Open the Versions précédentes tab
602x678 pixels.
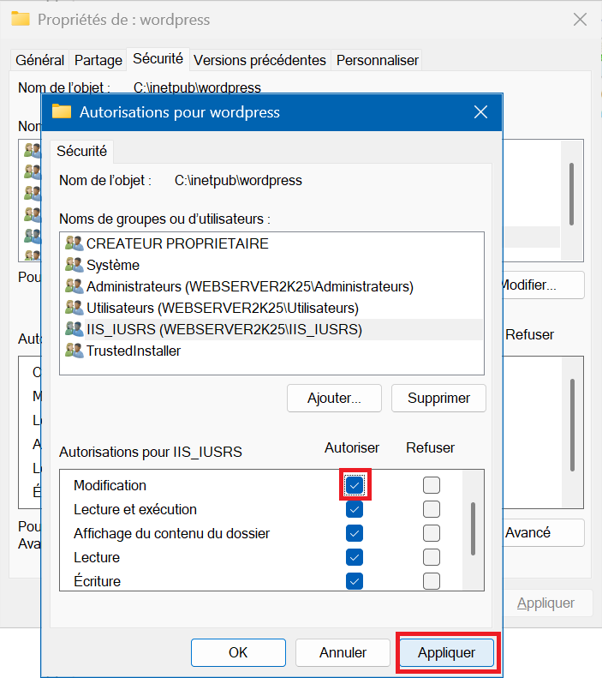coord(259,60)
